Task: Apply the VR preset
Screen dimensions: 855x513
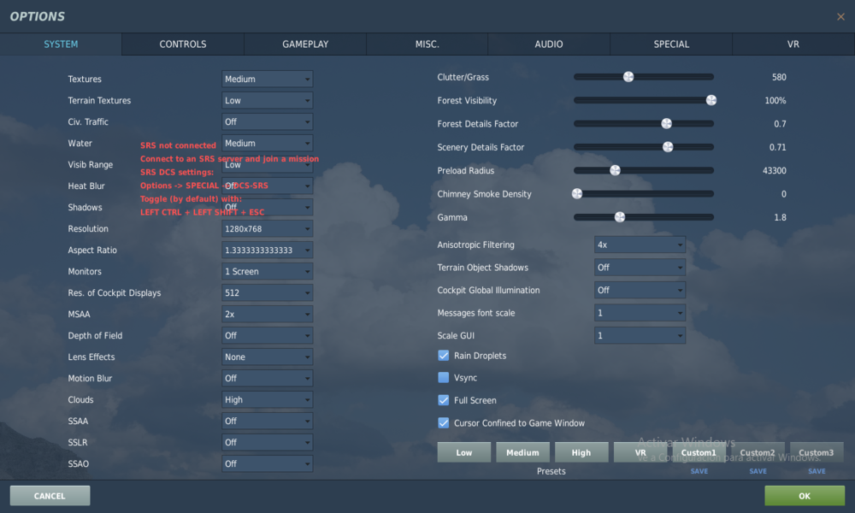Action: pyautogui.click(x=640, y=452)
